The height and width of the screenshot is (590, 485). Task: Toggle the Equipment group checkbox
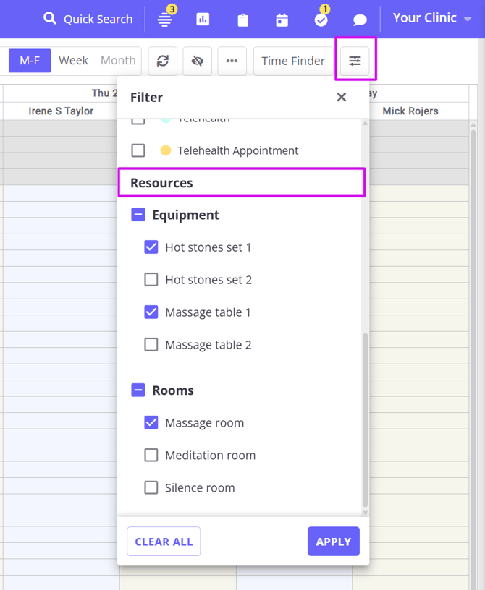click(138, 215)
